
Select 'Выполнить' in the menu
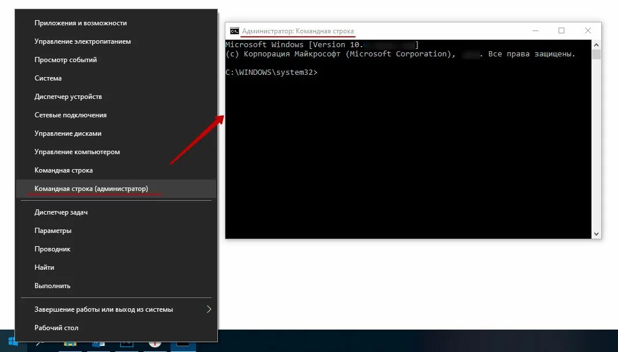[x=116, y=286]
